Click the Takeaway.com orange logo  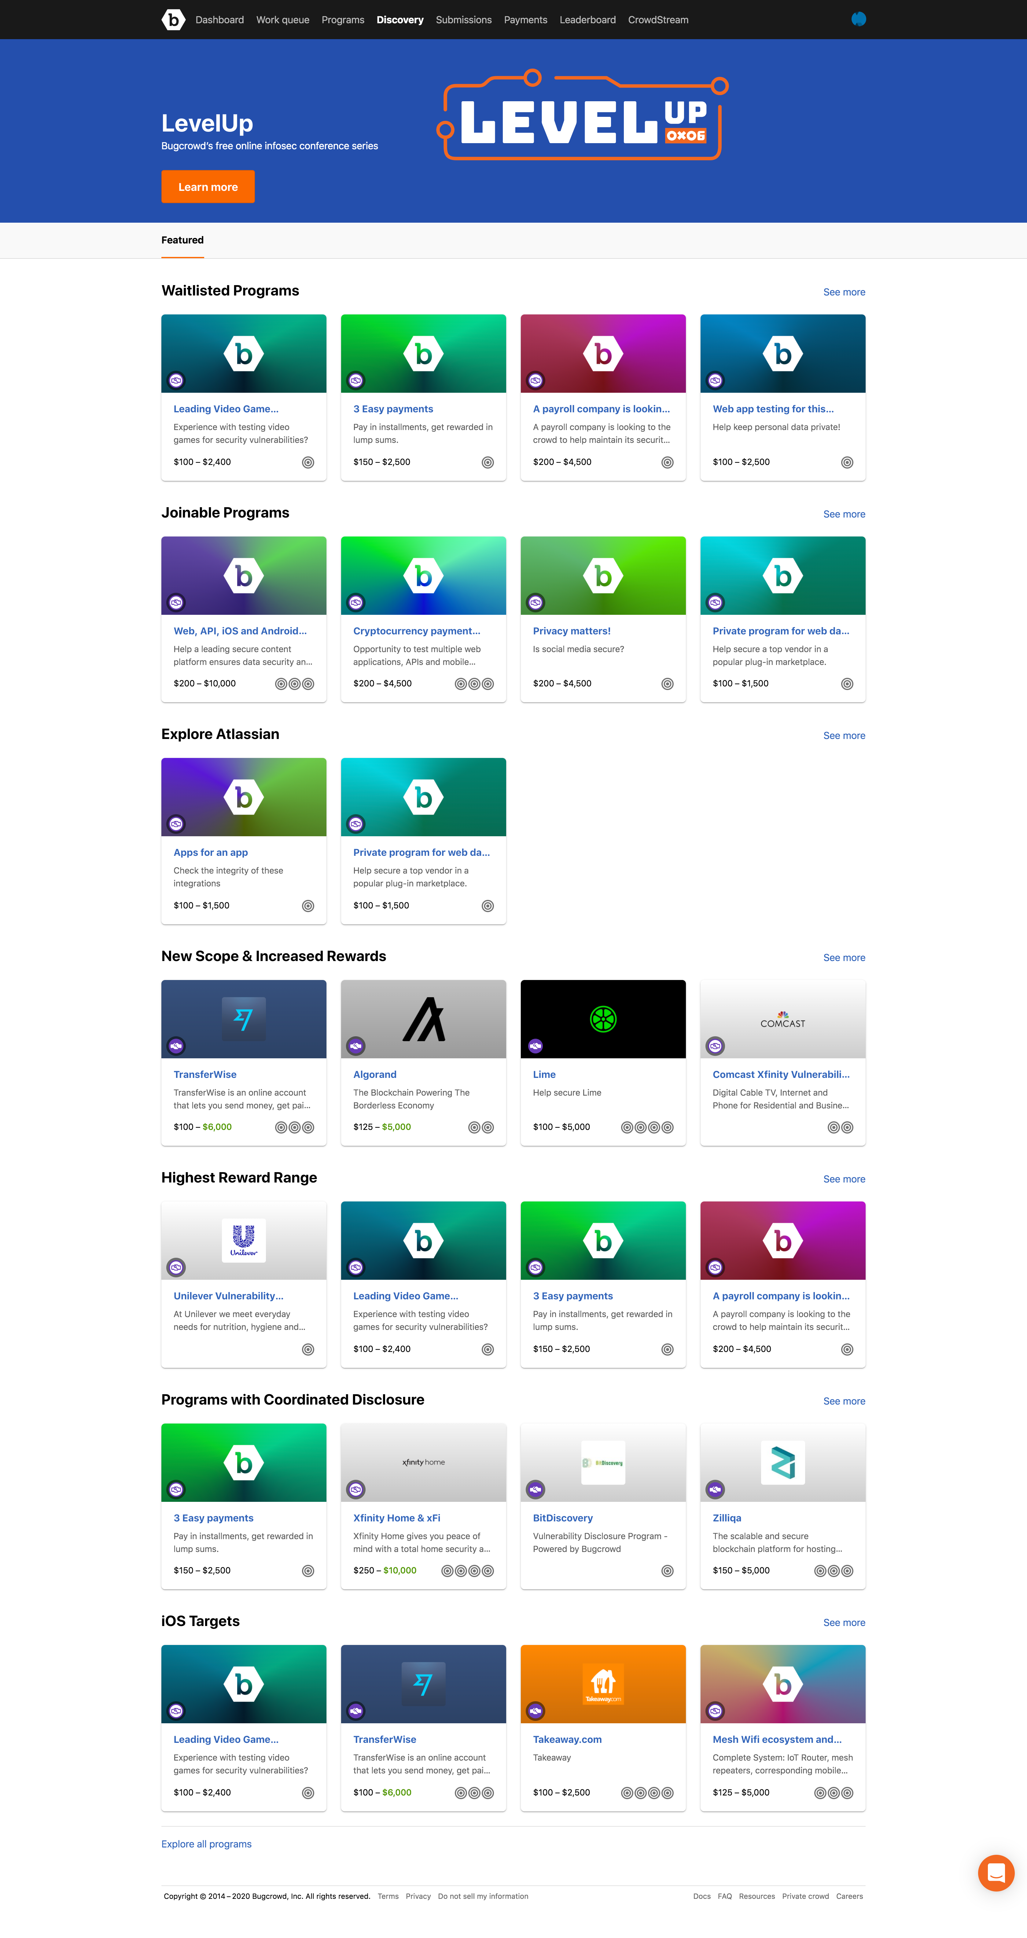tap(603, 1684)
